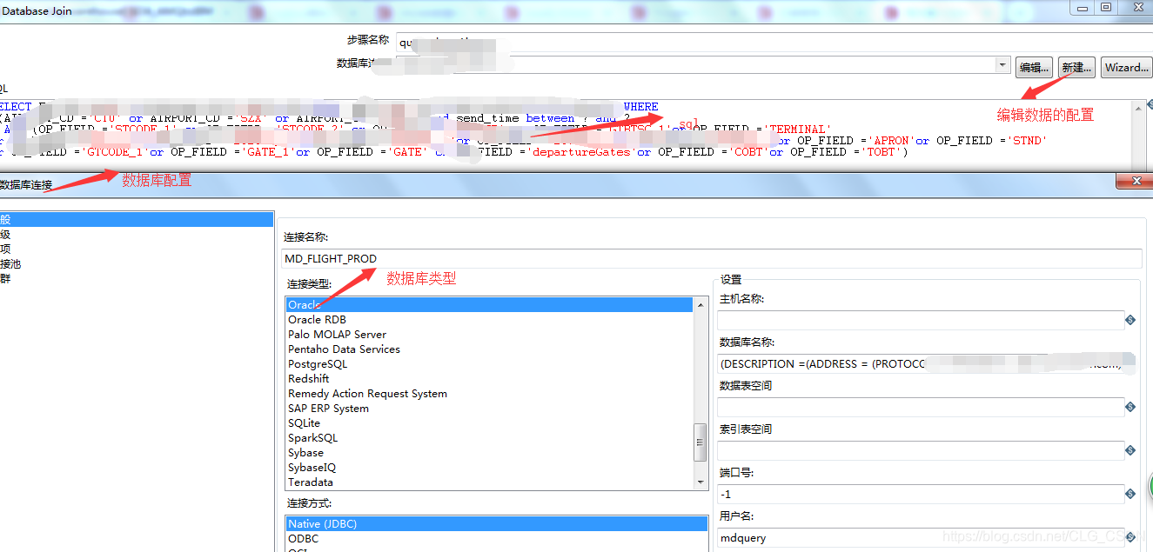Select Teradata connection type

point(489,482)
